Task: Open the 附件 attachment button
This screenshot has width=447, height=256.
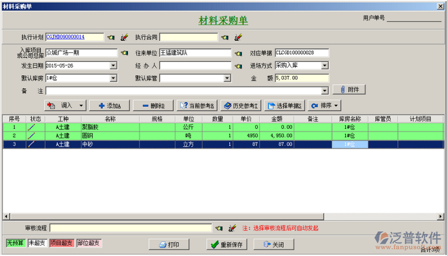Action: pyautogui.click(x=349, y=90)
